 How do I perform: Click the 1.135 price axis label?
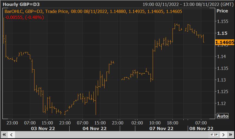[223, 68]
